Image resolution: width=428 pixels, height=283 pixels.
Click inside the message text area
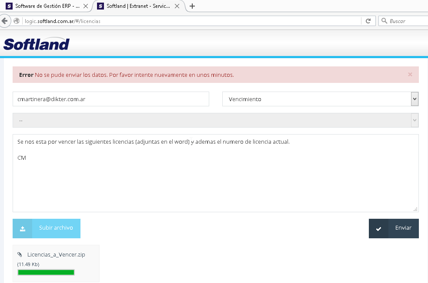click(x=215, y=182)
